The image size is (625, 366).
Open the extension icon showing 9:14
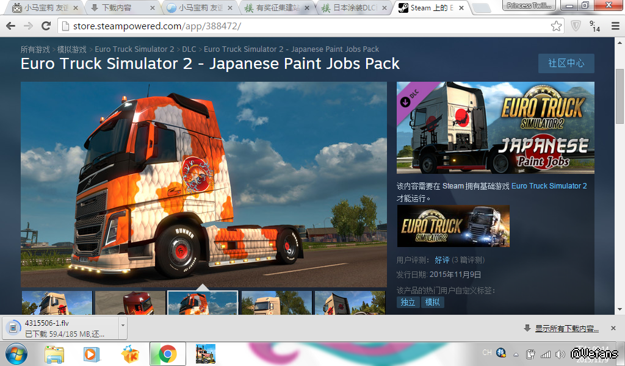[594, 26]
